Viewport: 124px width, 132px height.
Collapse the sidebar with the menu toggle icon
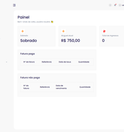click(14, 5)
